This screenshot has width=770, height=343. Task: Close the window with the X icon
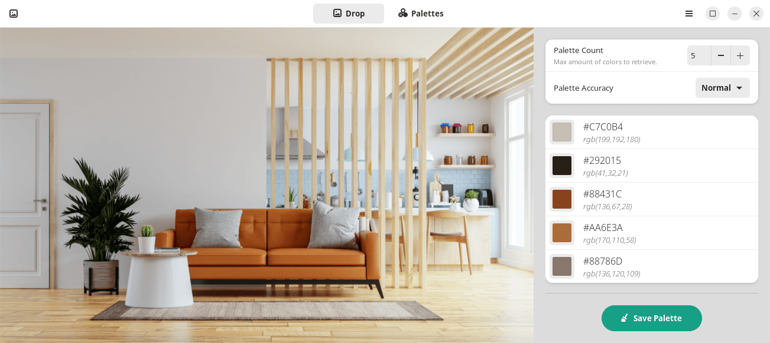(x=756, y=14)
